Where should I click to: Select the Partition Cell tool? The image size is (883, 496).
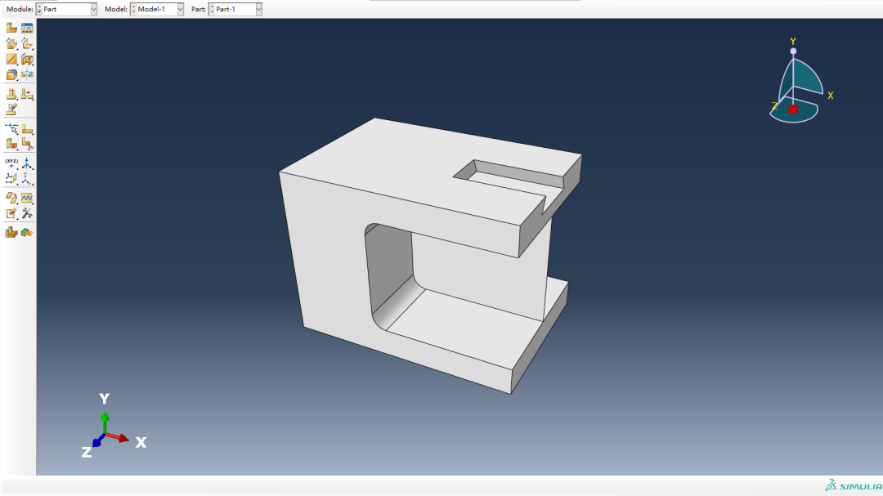[11, 144]
